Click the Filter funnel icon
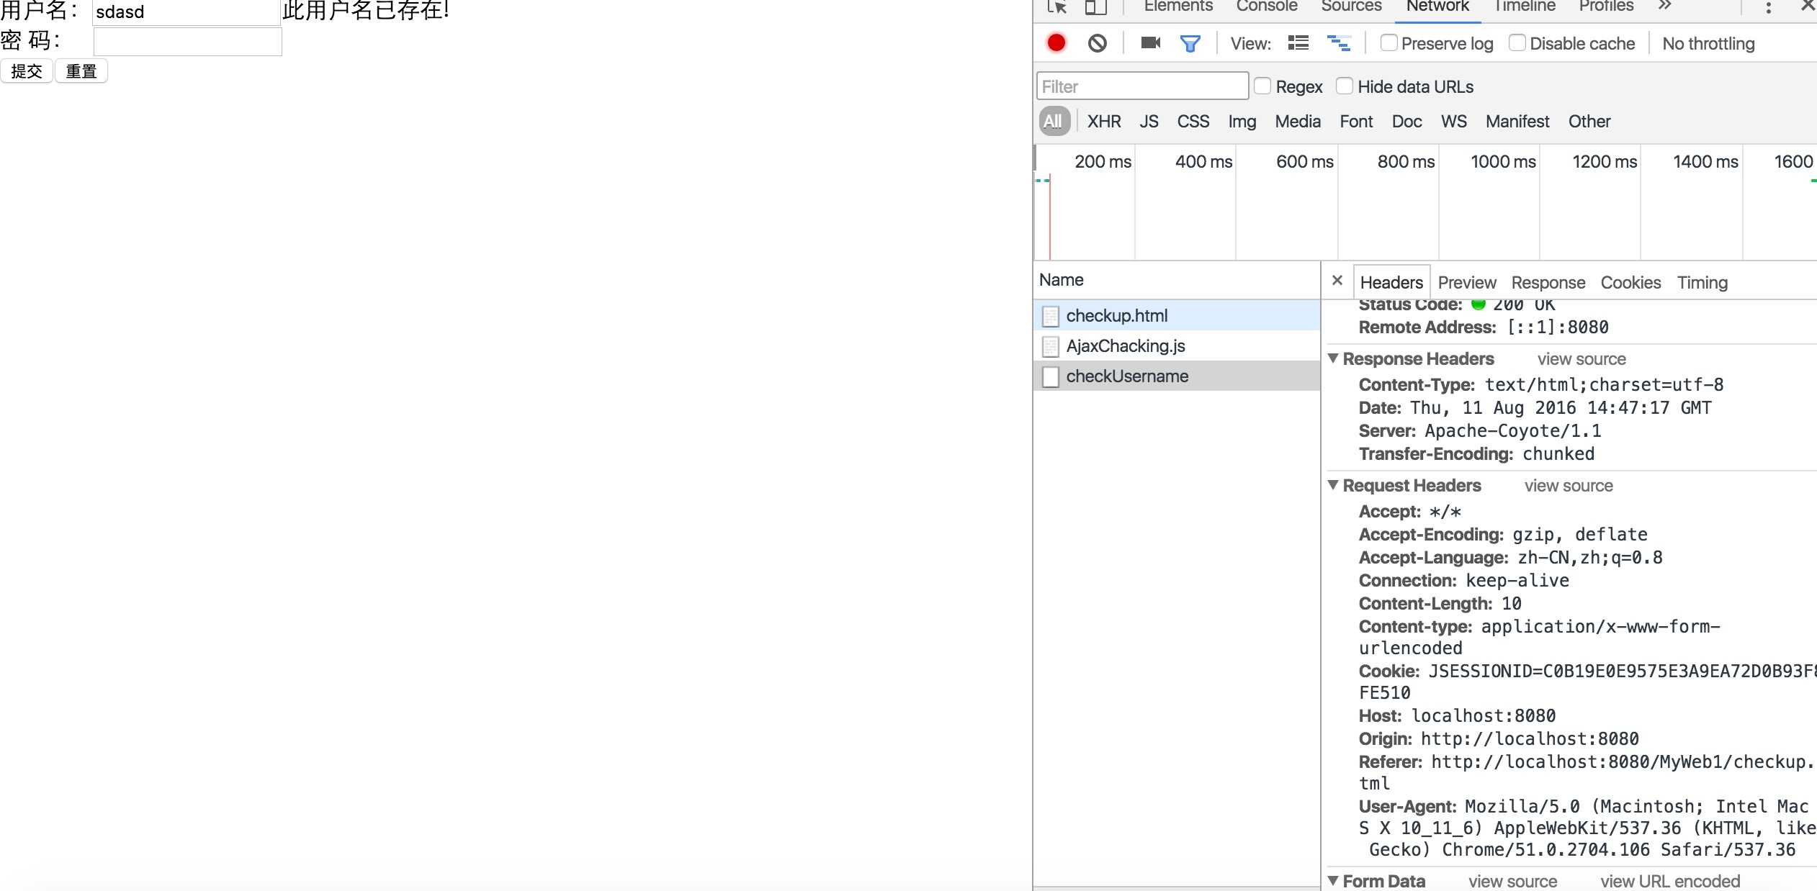Viewport: 1817px width, 891px height. pos(1189,43)
